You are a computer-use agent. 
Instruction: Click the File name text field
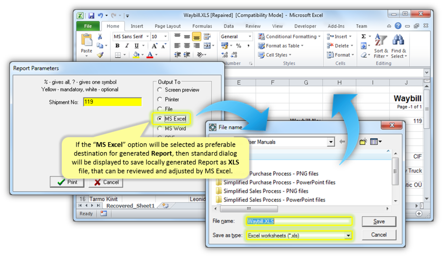point(299,221)
